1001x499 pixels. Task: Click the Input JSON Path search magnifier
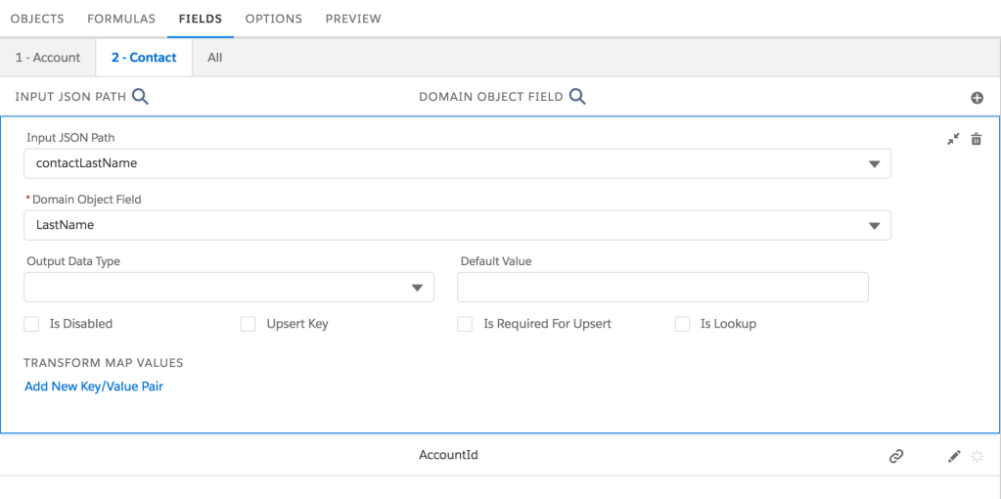pos(140,96)
